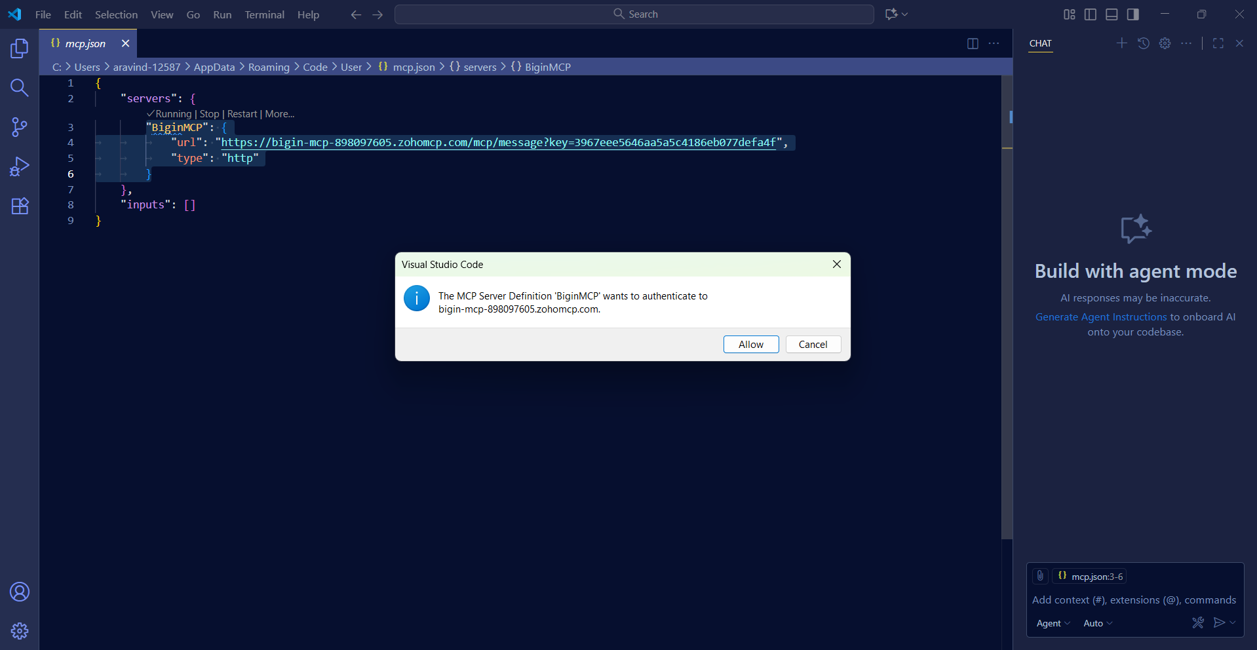Open the Copilot title bar dropdown chevron
1257x650 pixels.
tap(905, 14)
